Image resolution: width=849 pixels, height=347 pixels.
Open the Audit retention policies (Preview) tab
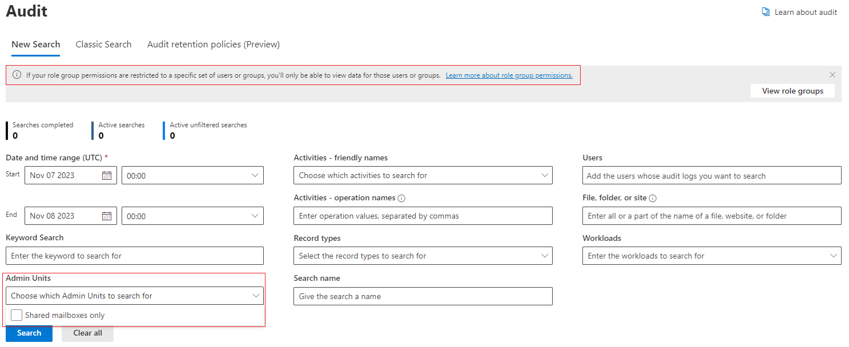point(214,45)
